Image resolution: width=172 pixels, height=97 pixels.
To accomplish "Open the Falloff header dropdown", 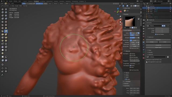I will coord(67,4).
